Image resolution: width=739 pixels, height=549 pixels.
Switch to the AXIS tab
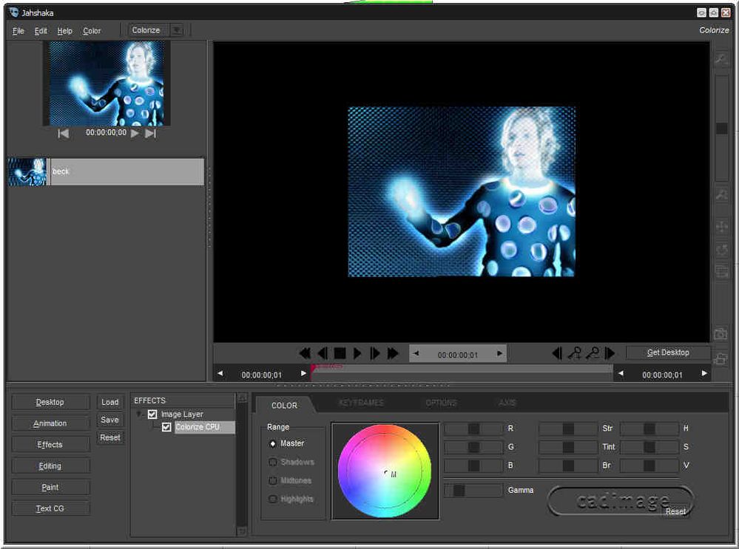click(x=507, y=403)
